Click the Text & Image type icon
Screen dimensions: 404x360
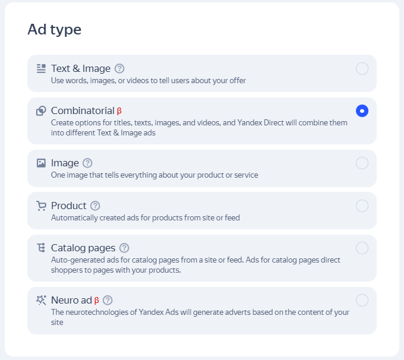pyautogui.click(x=41, y=68)
